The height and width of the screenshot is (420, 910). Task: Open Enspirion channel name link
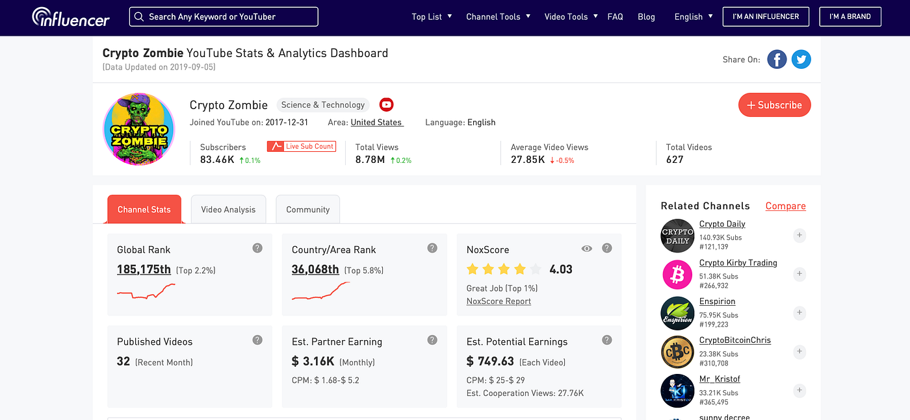point(718,302)
